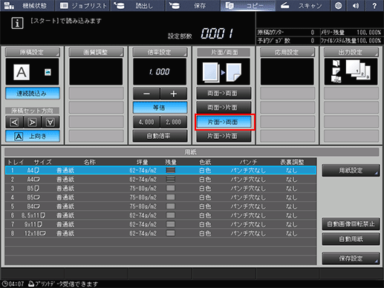Click the 用紙 section header bar
This screenshot has height=288, width=384.
tap(192, 152)
